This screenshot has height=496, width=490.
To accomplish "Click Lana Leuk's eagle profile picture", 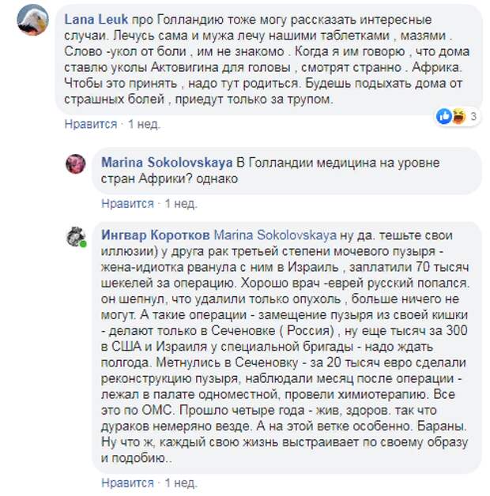I will click(32, 20).
